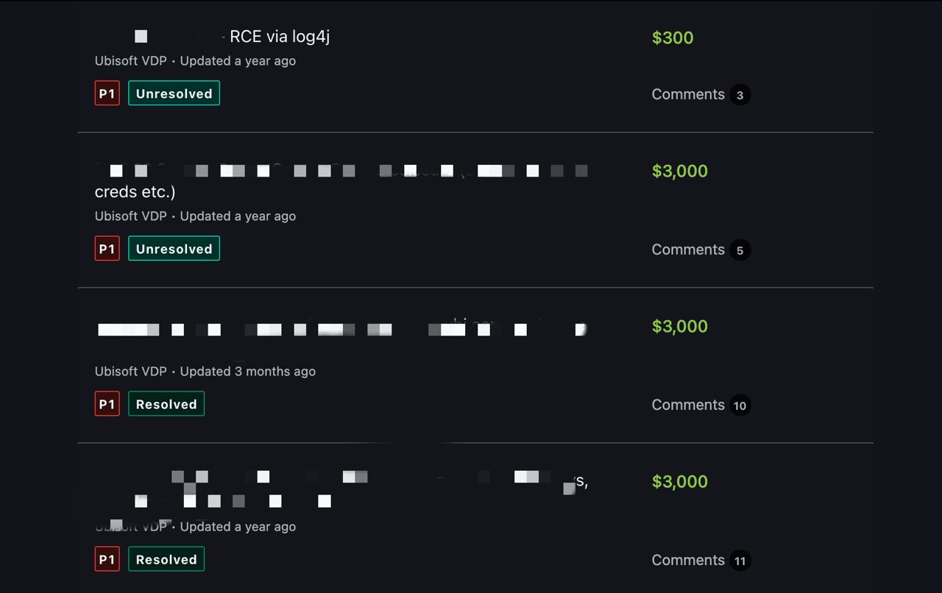Open Comments link with 11 comments
This screenshot has width=942, height=593.
[688, 560]
